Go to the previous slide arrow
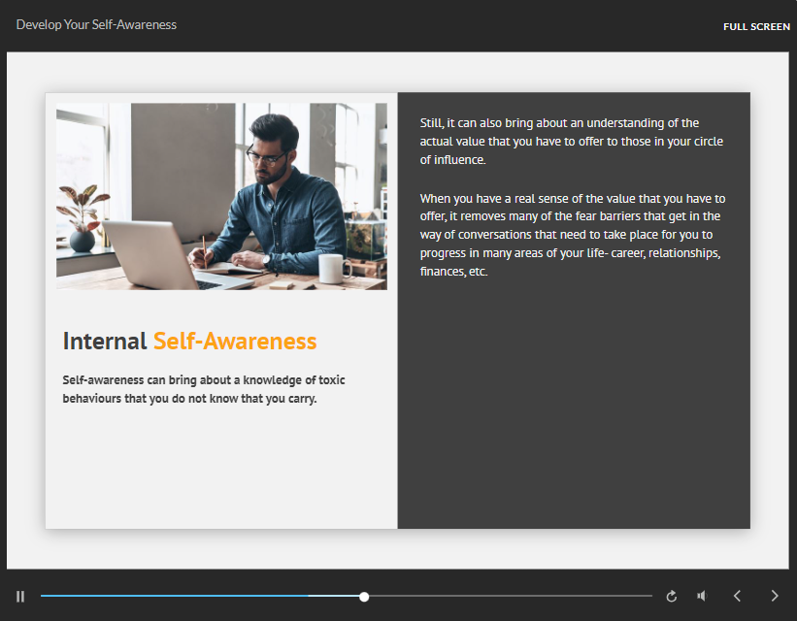Image resolution: width=797 pixels, height=621 pixels. [x=737, y=596]
